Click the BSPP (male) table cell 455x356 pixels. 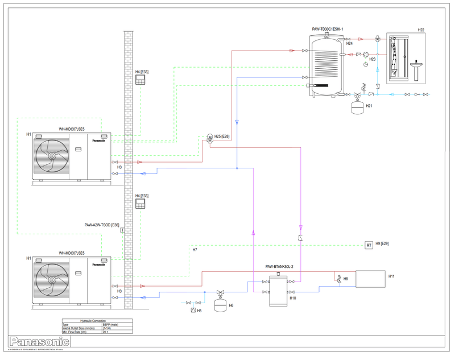click(117, 325)
